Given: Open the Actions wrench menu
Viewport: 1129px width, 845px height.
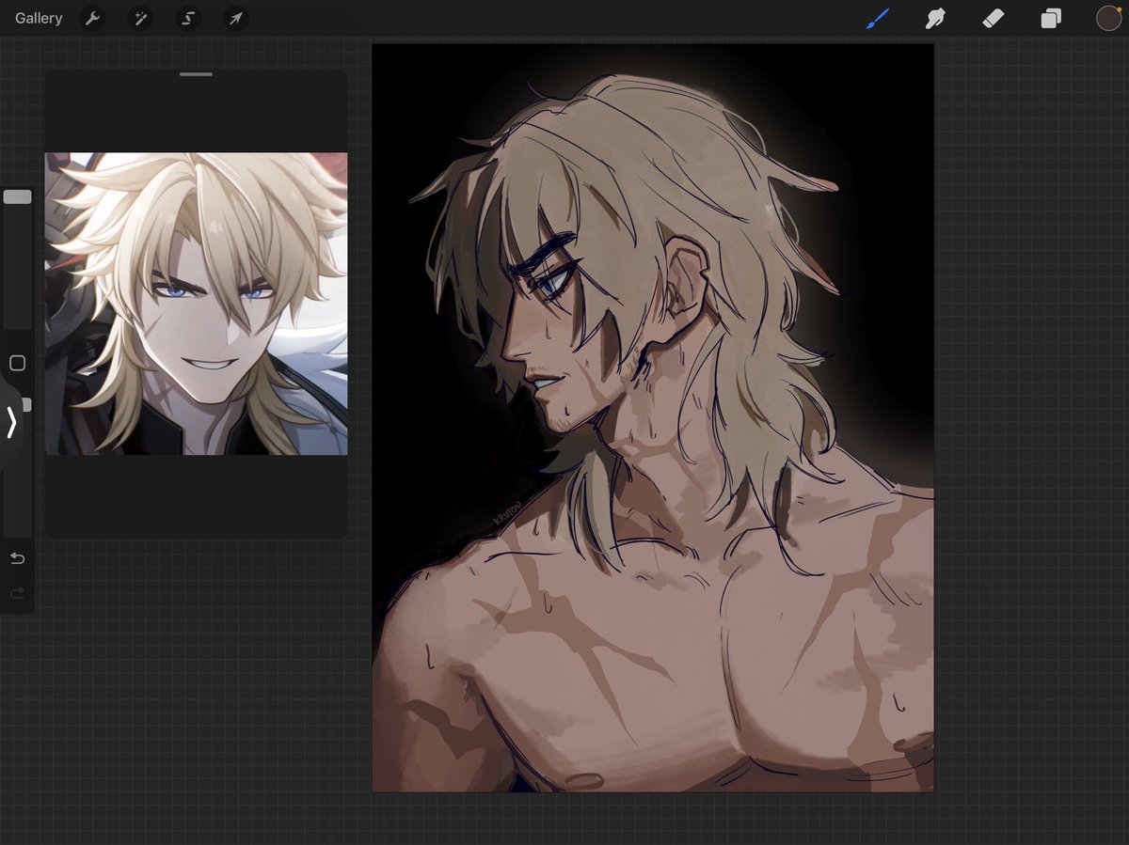Looking at the screenshot, I should tap(92, 18).
